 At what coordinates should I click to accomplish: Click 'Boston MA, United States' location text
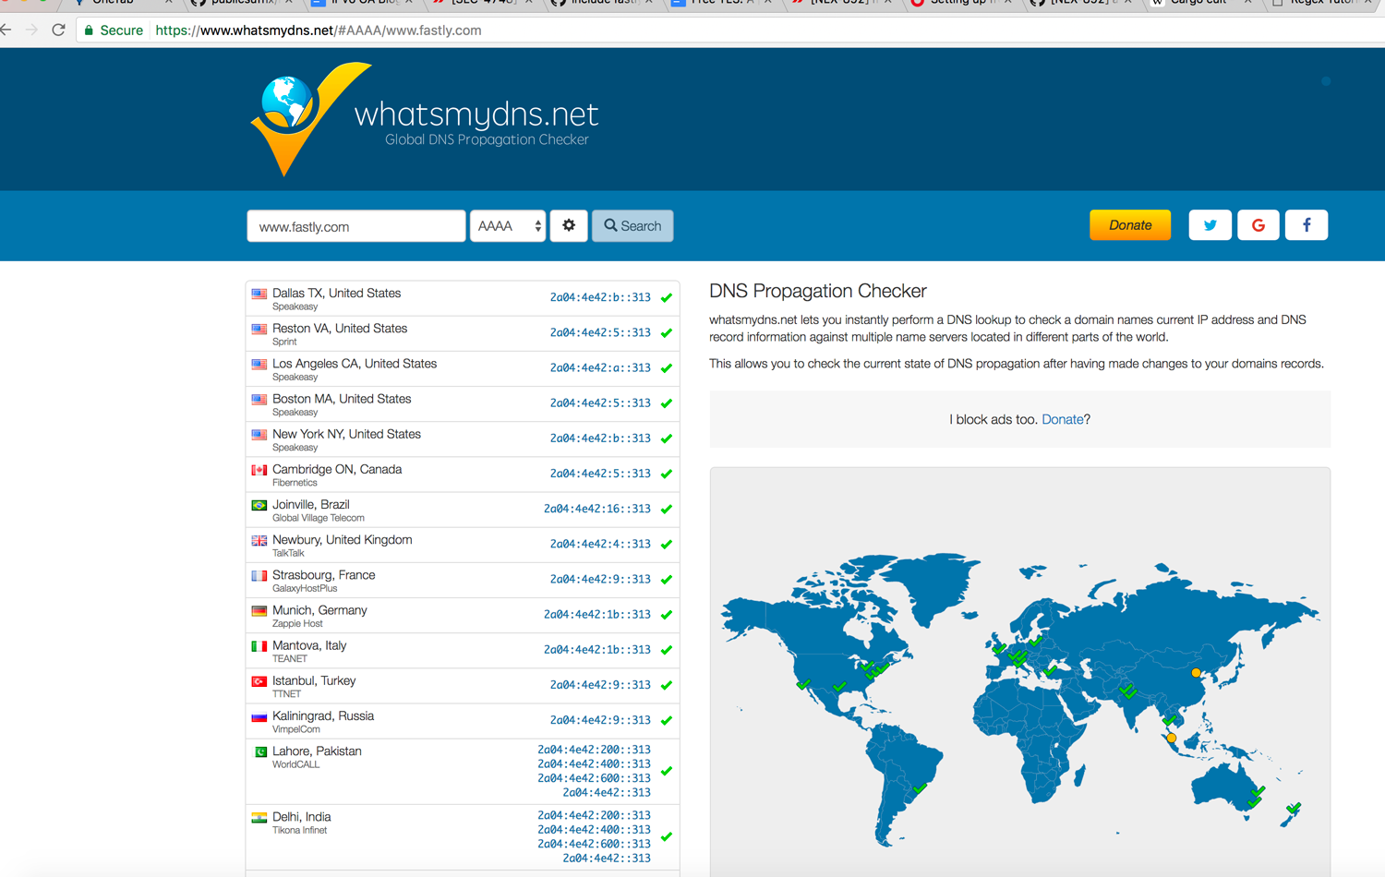click(342, 399)
